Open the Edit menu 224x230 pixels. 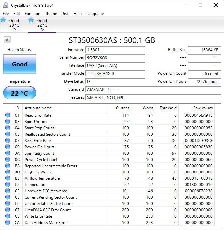coord(17,14)
